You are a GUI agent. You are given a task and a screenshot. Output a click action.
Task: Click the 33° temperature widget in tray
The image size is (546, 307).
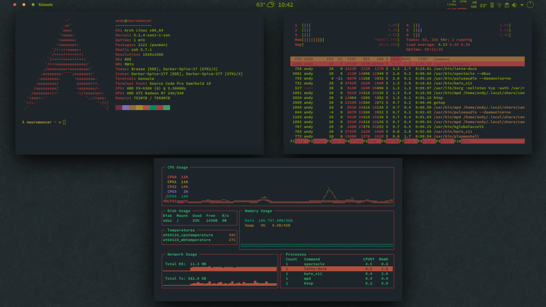(x=483, y=5)
